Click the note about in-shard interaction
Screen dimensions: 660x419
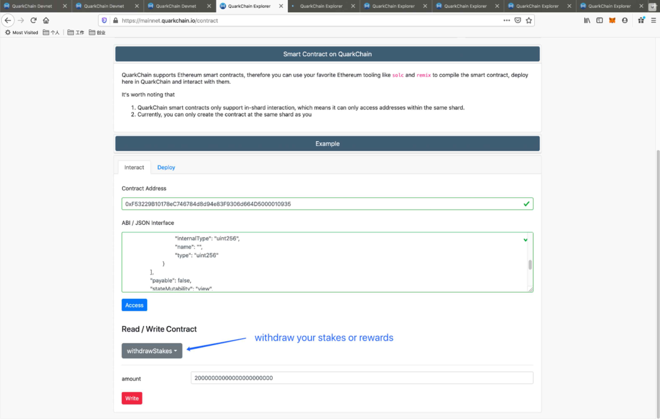(301, 107)
